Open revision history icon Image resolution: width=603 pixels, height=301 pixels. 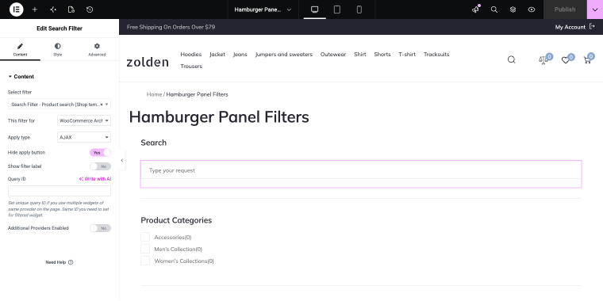click(90, 10)
